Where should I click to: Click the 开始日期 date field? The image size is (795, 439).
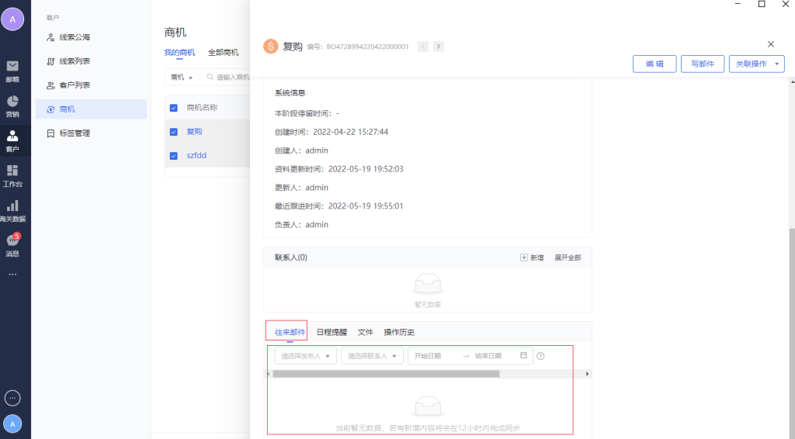click(435, 356)
